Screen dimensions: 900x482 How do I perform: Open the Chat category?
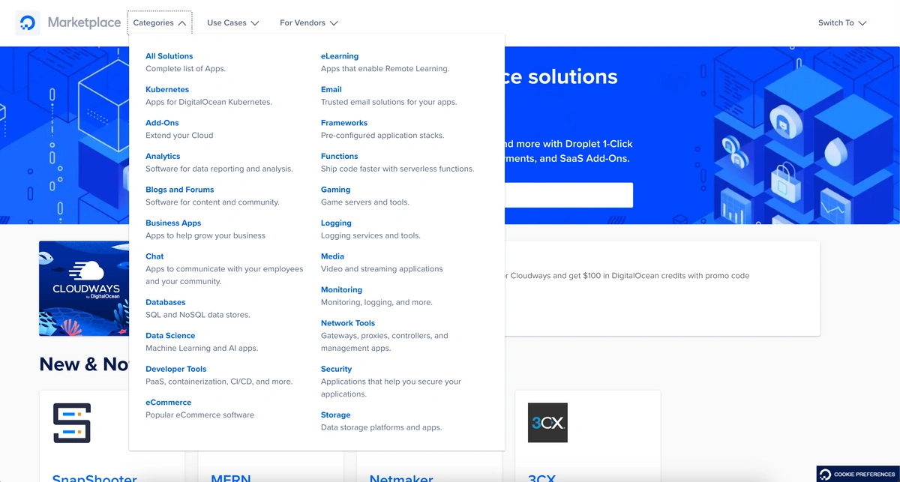pyautogui.click(x=154, y=256)
